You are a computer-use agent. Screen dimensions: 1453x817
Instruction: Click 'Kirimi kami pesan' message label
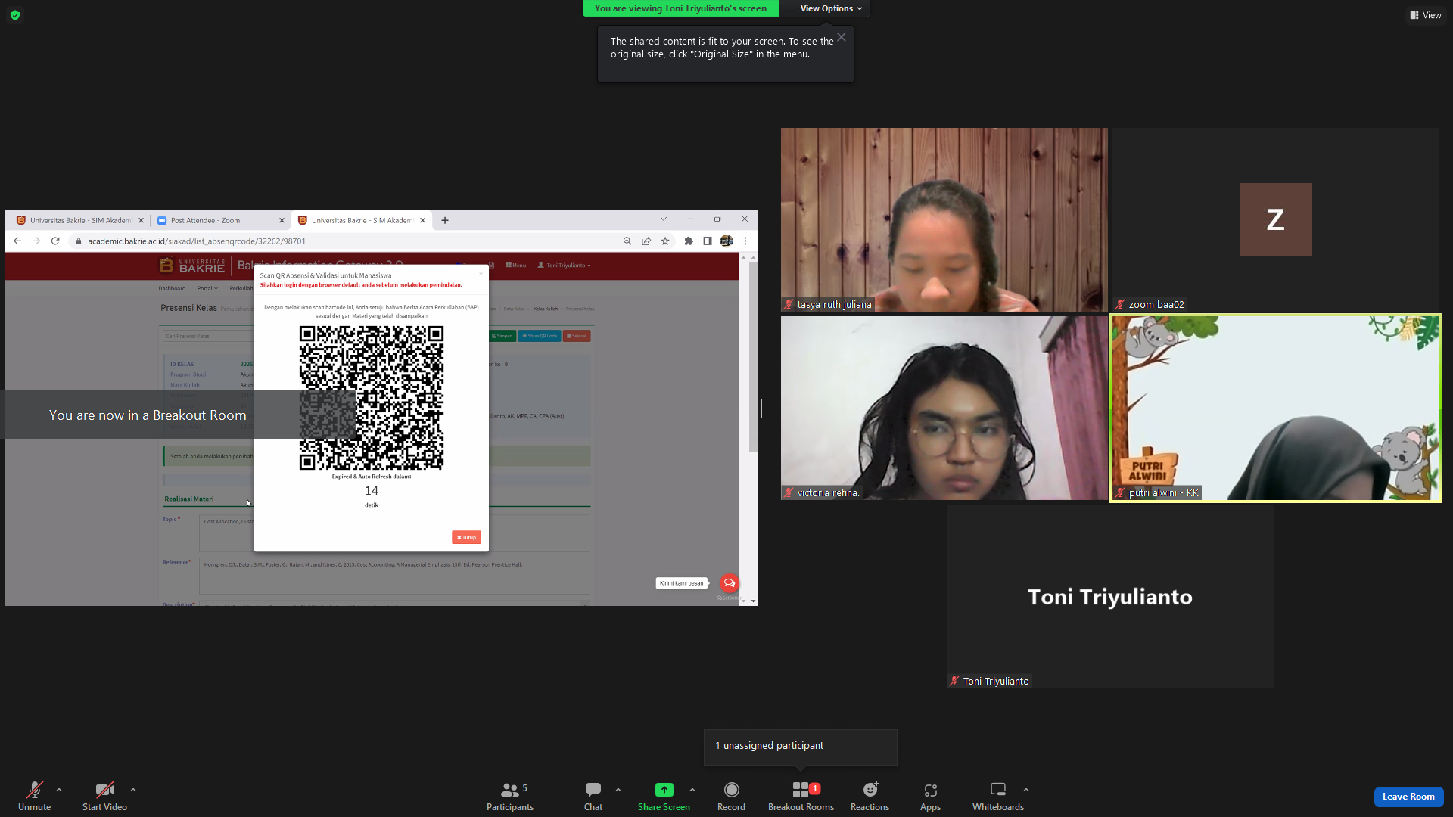[x=682, y=583]
